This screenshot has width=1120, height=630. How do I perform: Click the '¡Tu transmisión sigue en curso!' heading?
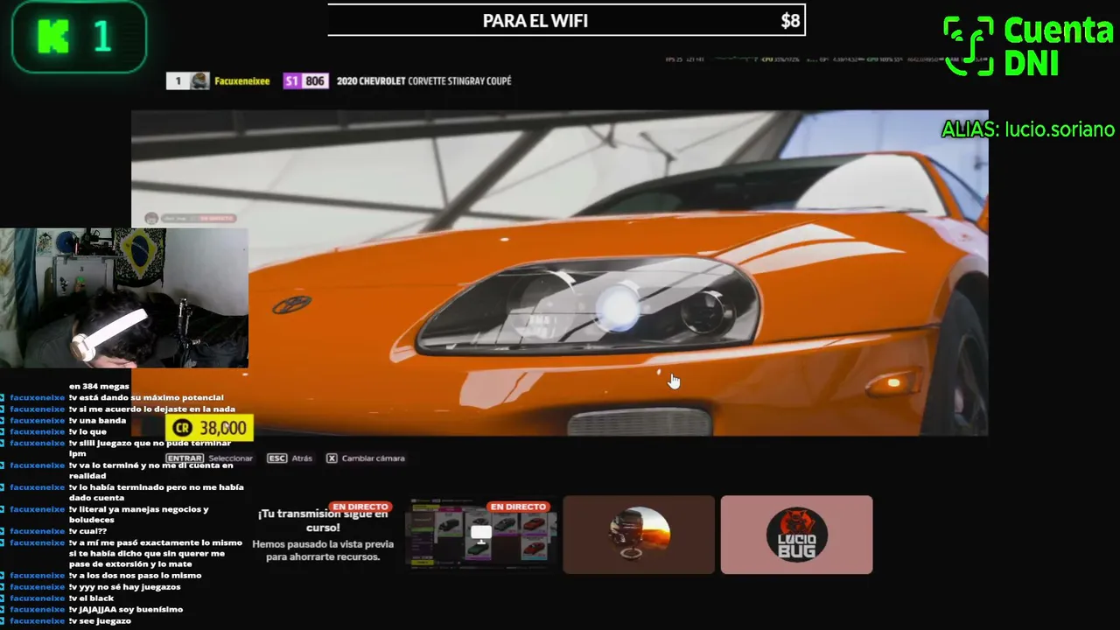pos(323,521)
